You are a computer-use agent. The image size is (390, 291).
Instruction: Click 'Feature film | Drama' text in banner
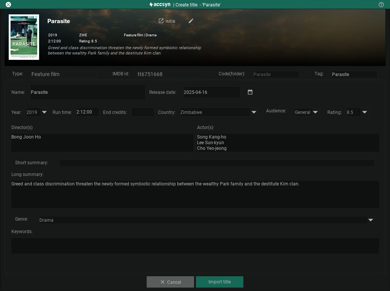click(140, 35)
